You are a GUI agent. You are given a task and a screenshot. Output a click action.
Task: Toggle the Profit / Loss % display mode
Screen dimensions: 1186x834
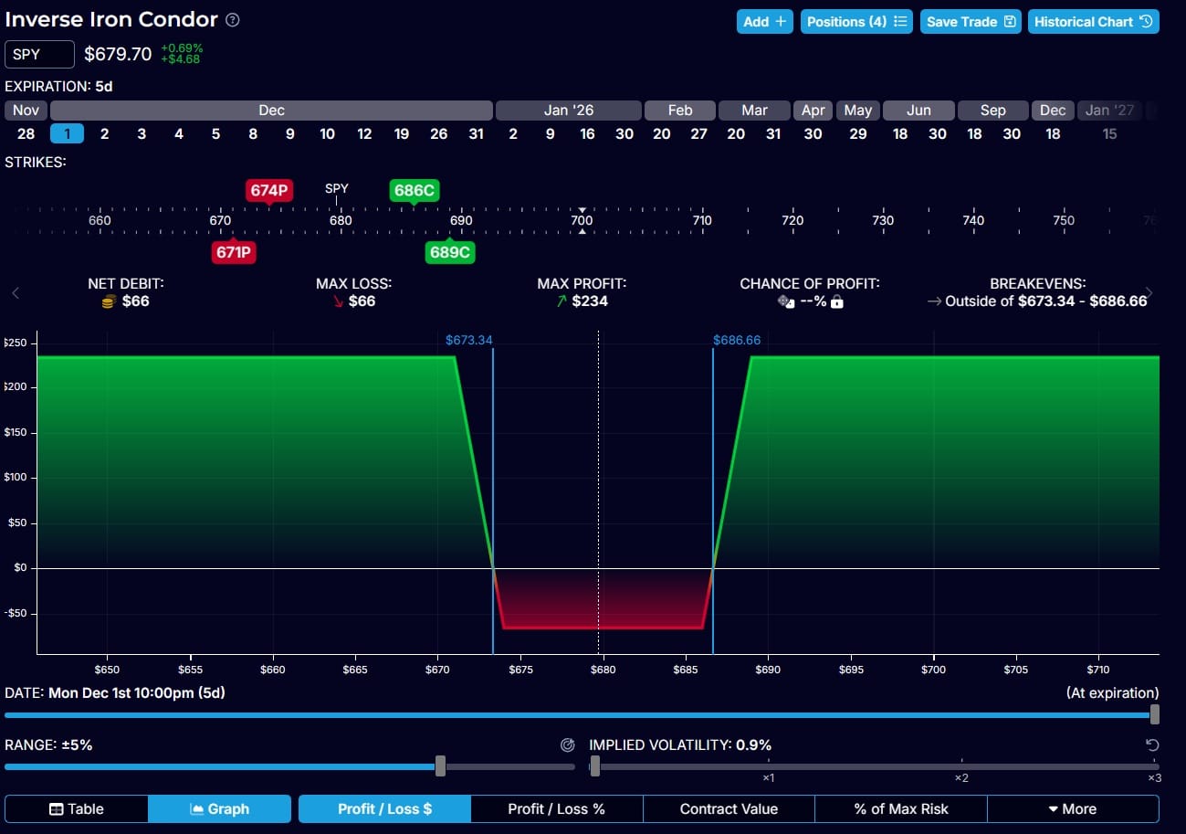tap(556, 809)
